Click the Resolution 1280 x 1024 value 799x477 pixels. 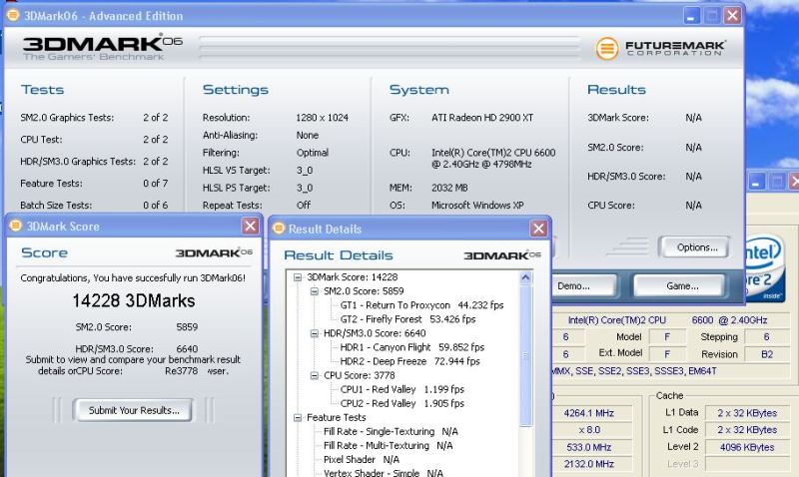(x=322, y=118)
